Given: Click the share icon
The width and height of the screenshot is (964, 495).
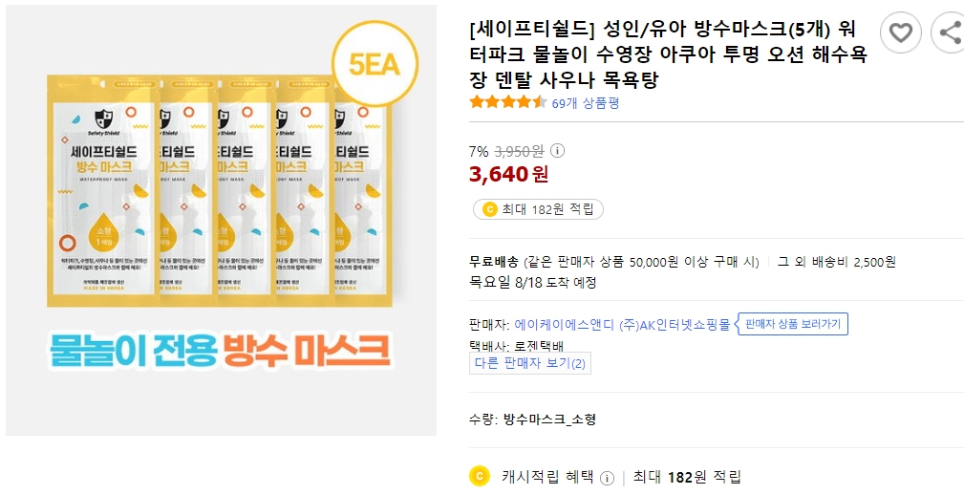Looking at the screenshot, I should (x=948, y=33).
